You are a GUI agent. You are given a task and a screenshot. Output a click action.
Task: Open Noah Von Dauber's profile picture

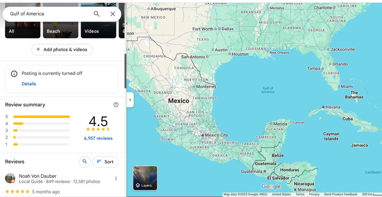tap(10, 178)
